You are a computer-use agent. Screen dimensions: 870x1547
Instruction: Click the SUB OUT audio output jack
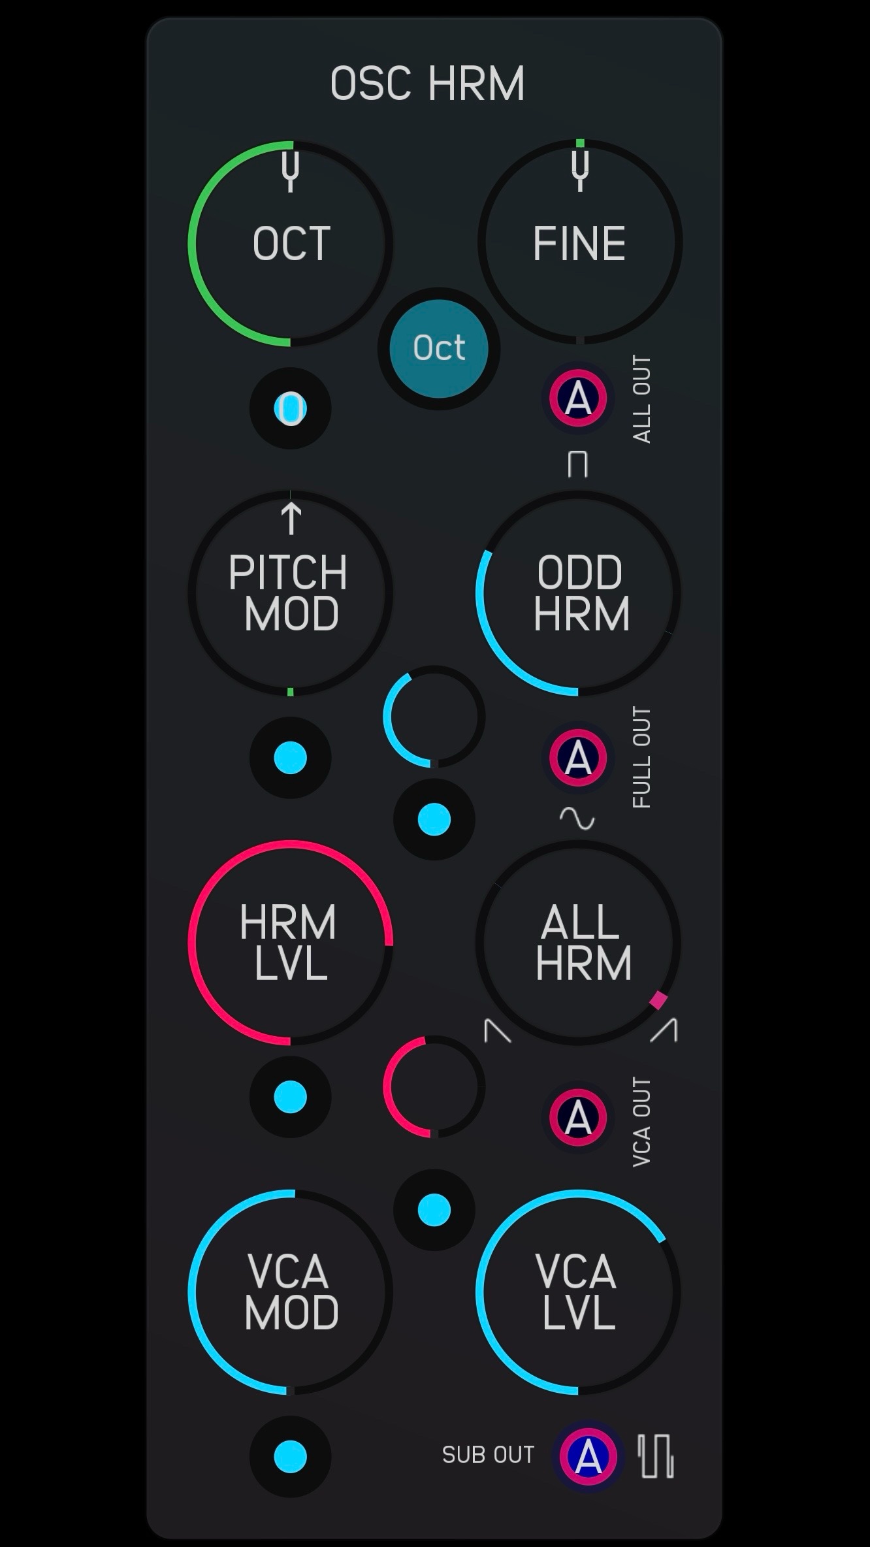[588, 1456]
